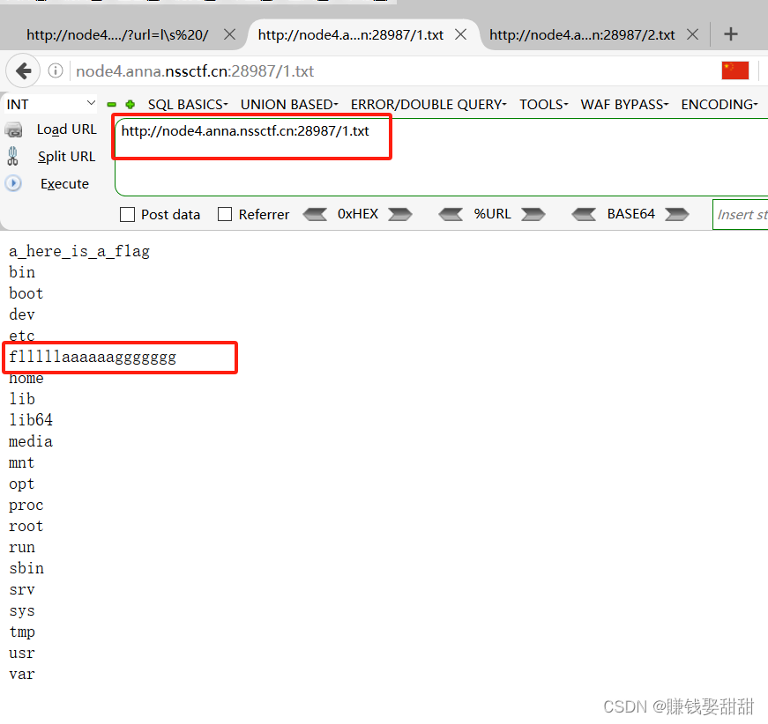Click the browser back button
The width and height of the screenshot is (768, 724).
(x=23, y=70)
